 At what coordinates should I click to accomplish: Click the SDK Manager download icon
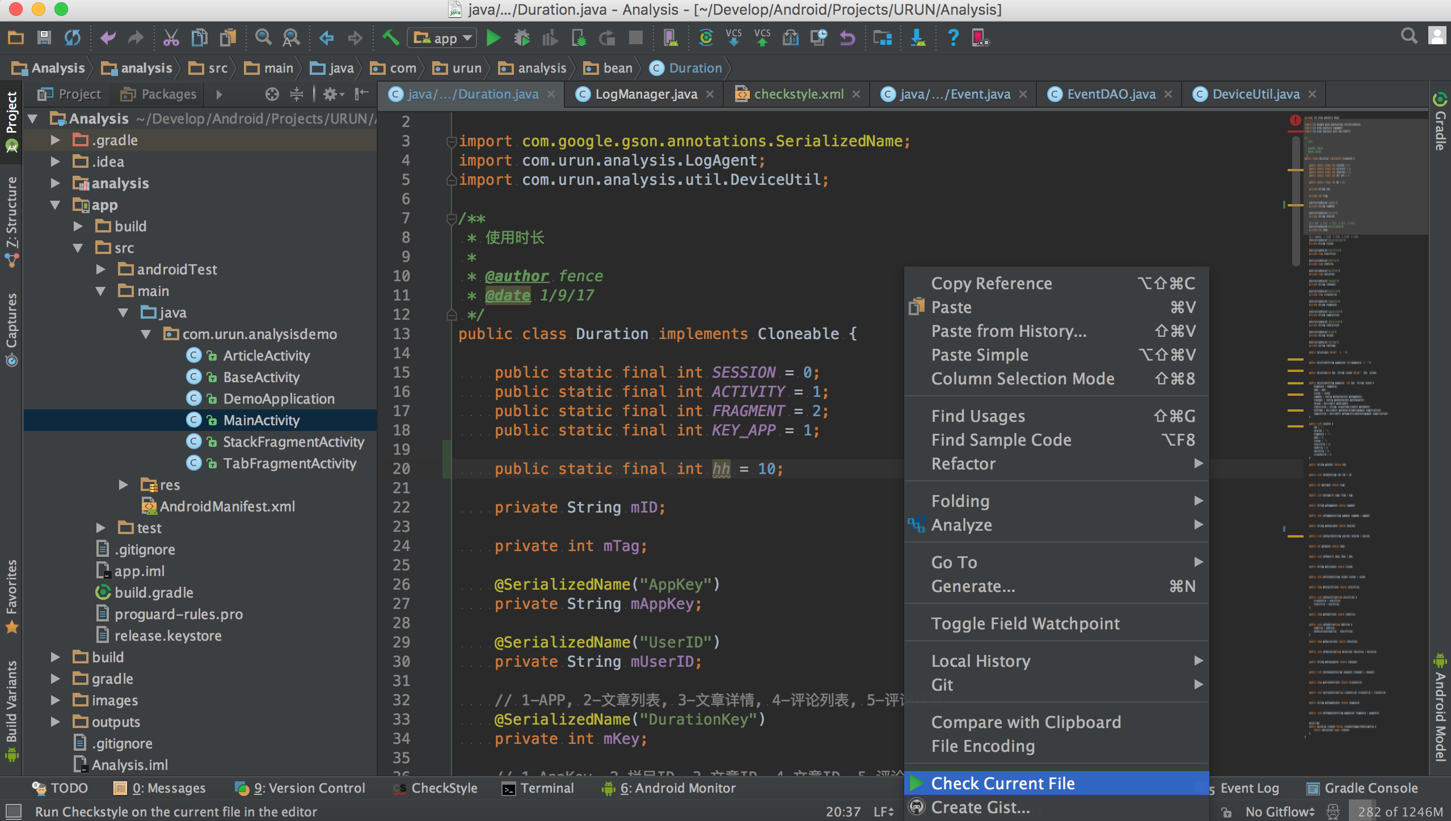[918, 38]
